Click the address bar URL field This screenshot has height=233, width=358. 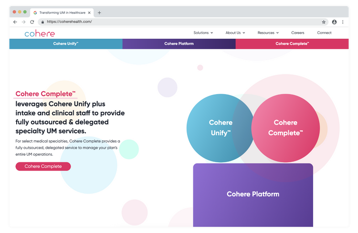pos(183,22)
